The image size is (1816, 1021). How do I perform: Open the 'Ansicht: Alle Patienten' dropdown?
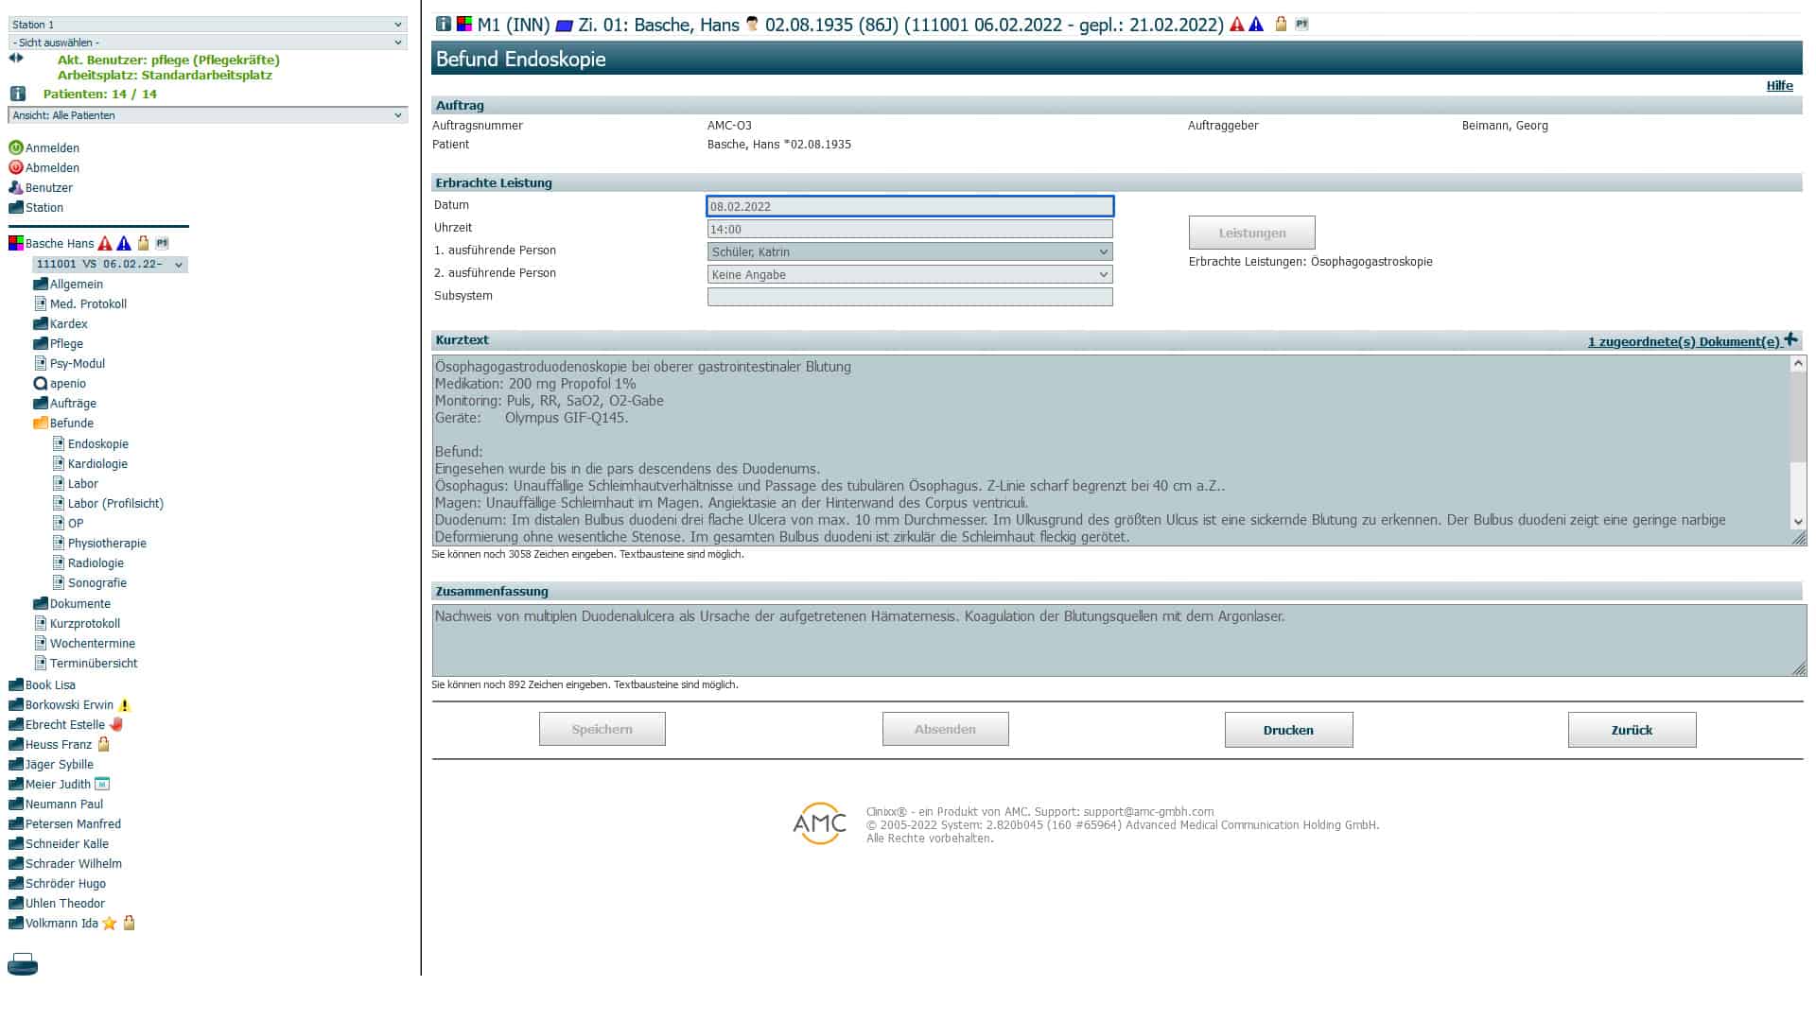[207, 115]
